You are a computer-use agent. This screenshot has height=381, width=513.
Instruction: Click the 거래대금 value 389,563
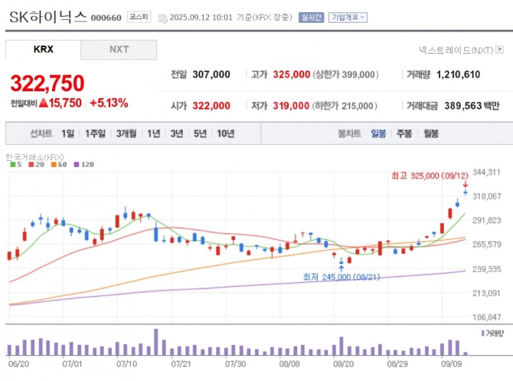[x=463, y=106]
